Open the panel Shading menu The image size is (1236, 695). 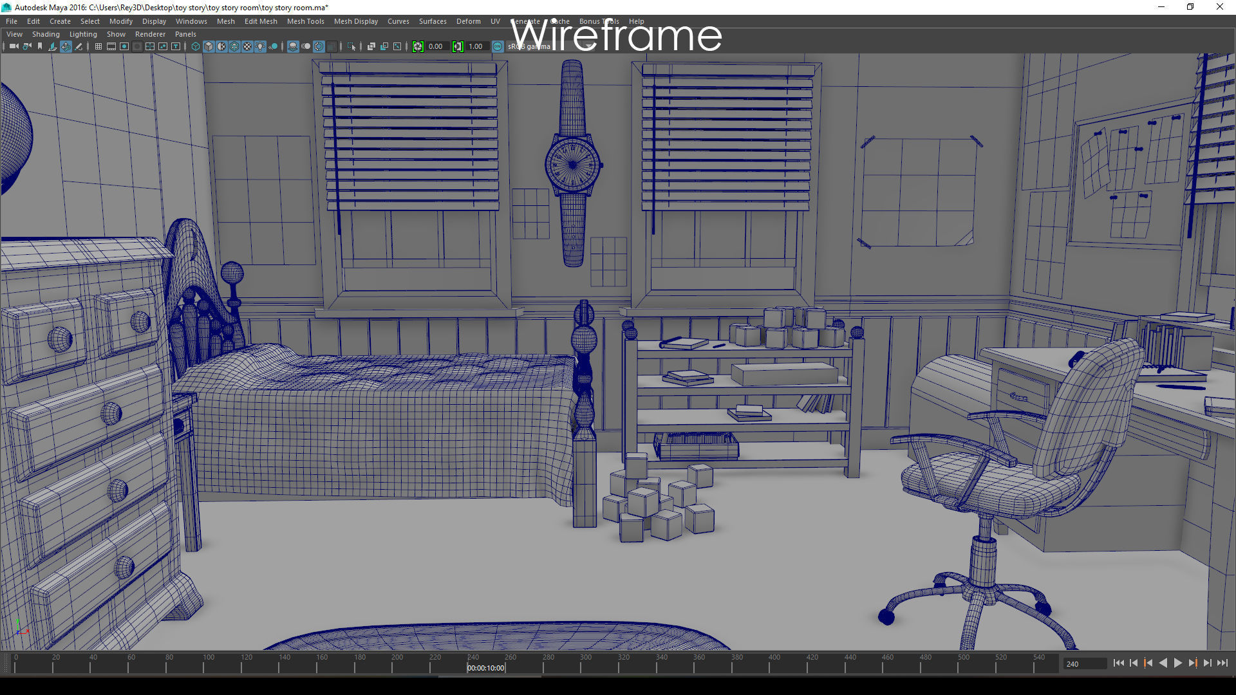point(46,34)
